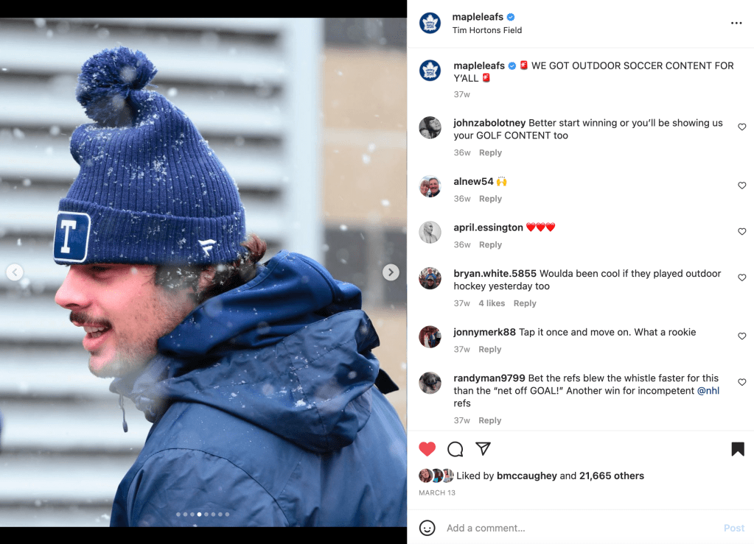Image resolution: width=754 pixels, height=544 pixels.
Task: Go back to the previous carousel photo
Action: tap(15, 272)
